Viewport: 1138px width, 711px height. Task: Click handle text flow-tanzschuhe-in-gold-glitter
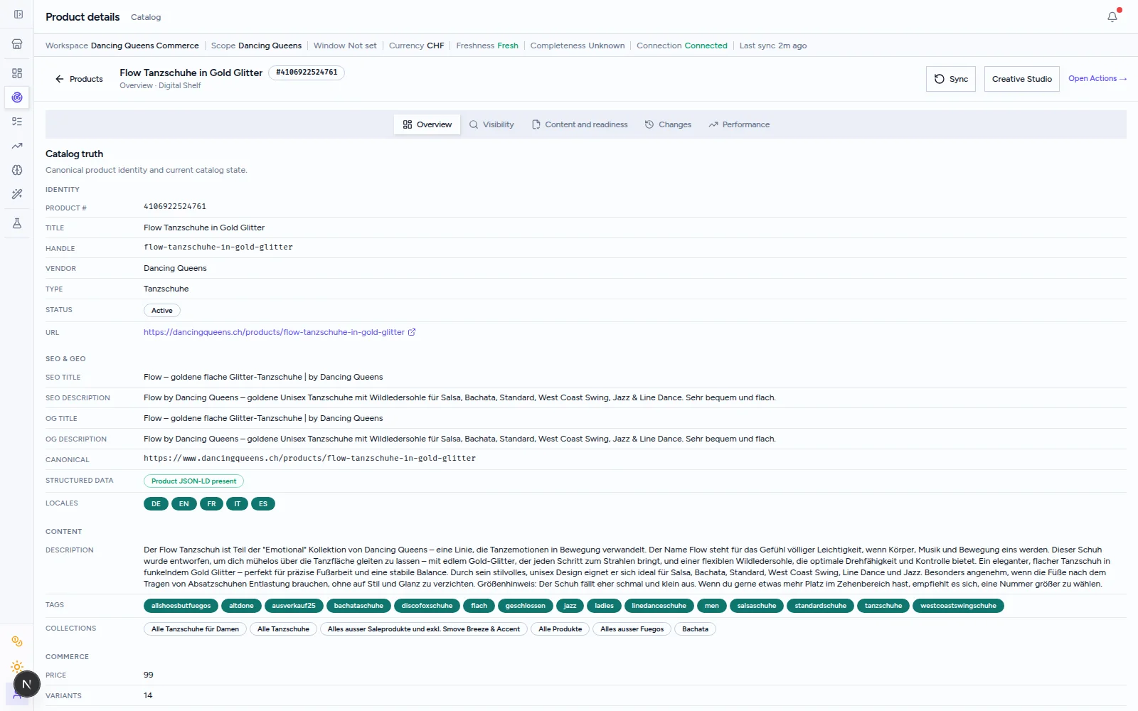(218, 247)
